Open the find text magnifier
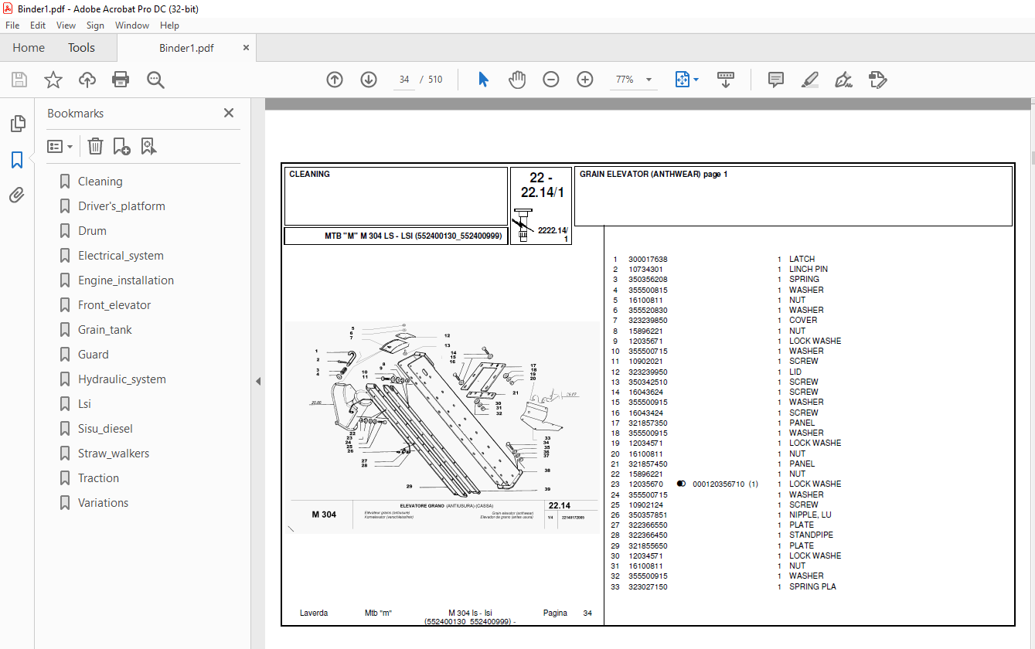 pyautogui.click(x=156, y=80)
